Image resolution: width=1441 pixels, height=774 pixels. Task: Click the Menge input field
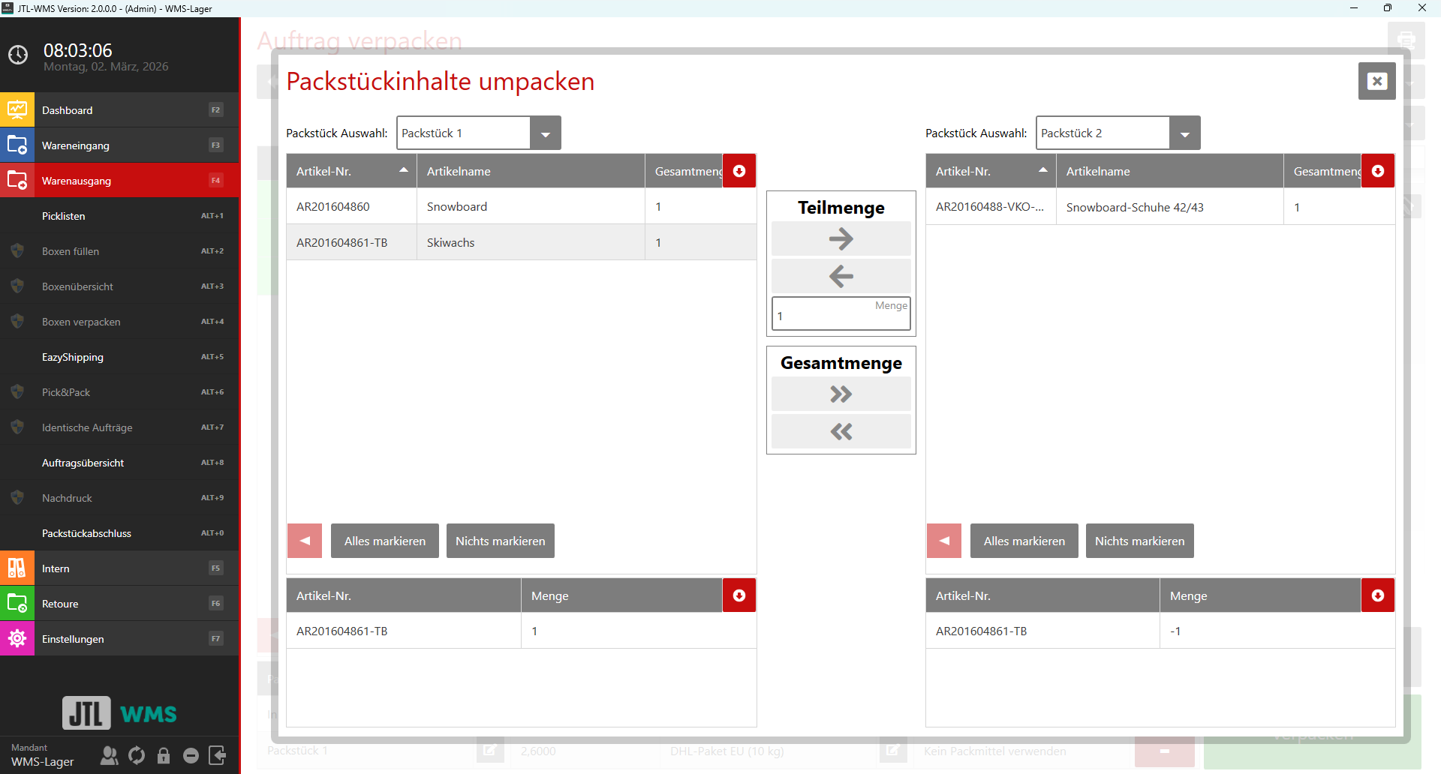833,316
